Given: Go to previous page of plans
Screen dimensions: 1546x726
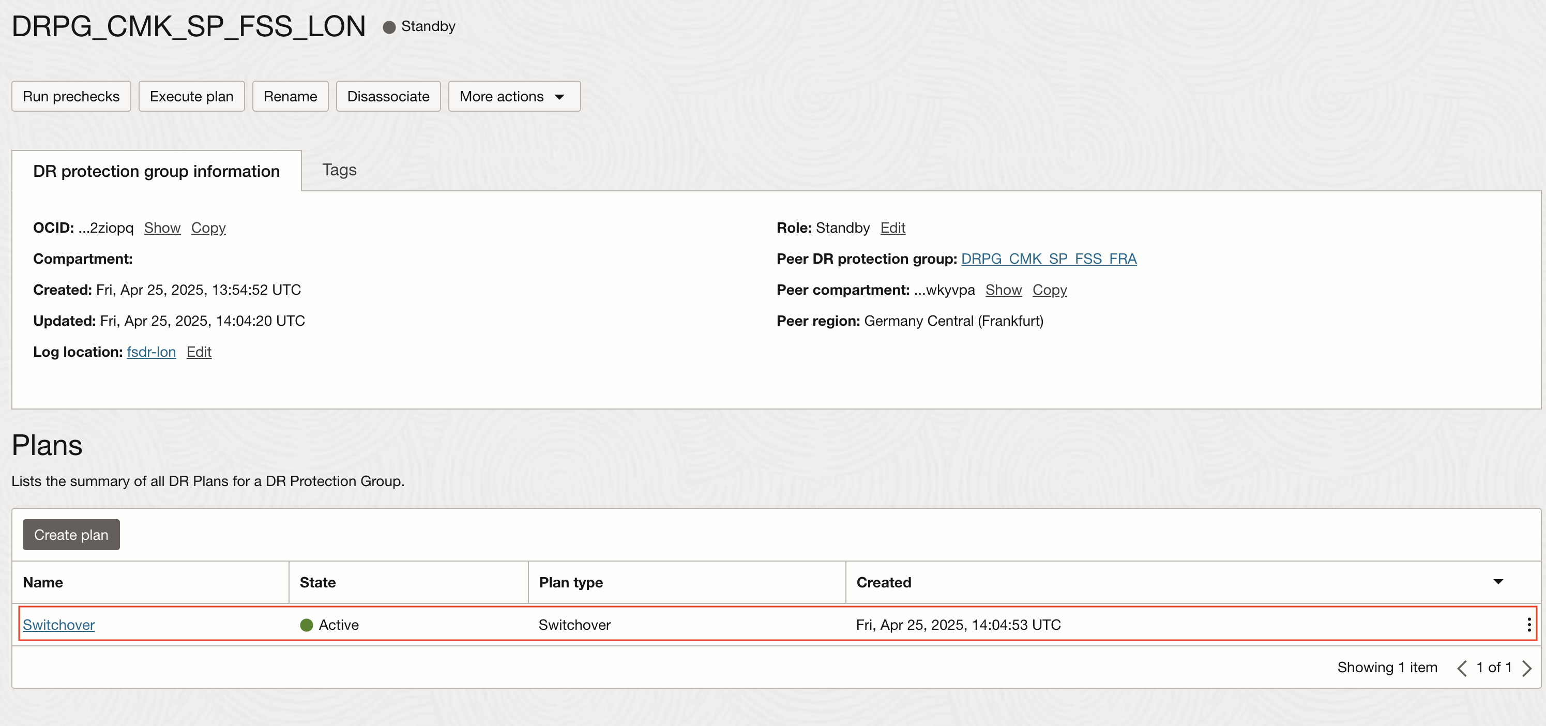Looking at the screenshot, I should click(1462, 668).
